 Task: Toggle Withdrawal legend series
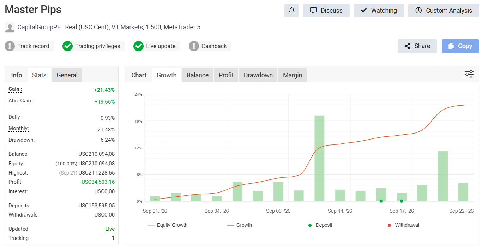(x=403, y=225)
